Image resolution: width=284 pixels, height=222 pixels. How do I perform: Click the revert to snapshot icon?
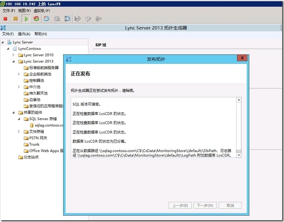[x=57, y=19]
